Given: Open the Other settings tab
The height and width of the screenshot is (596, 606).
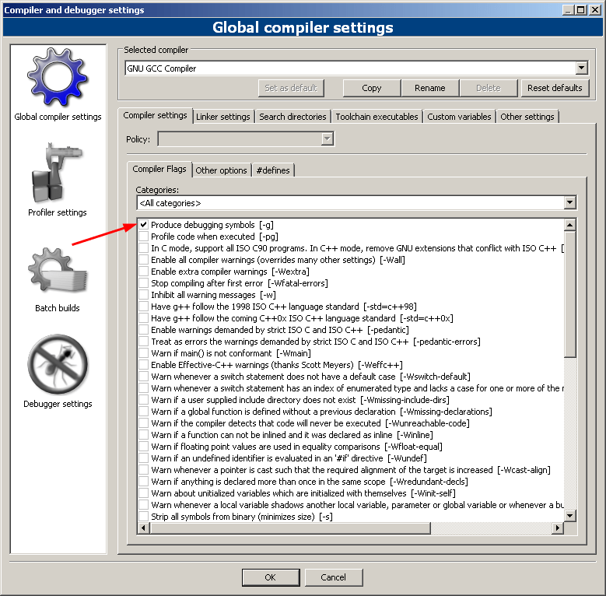Looking at the screenshot, I should [x=527, y=117].
